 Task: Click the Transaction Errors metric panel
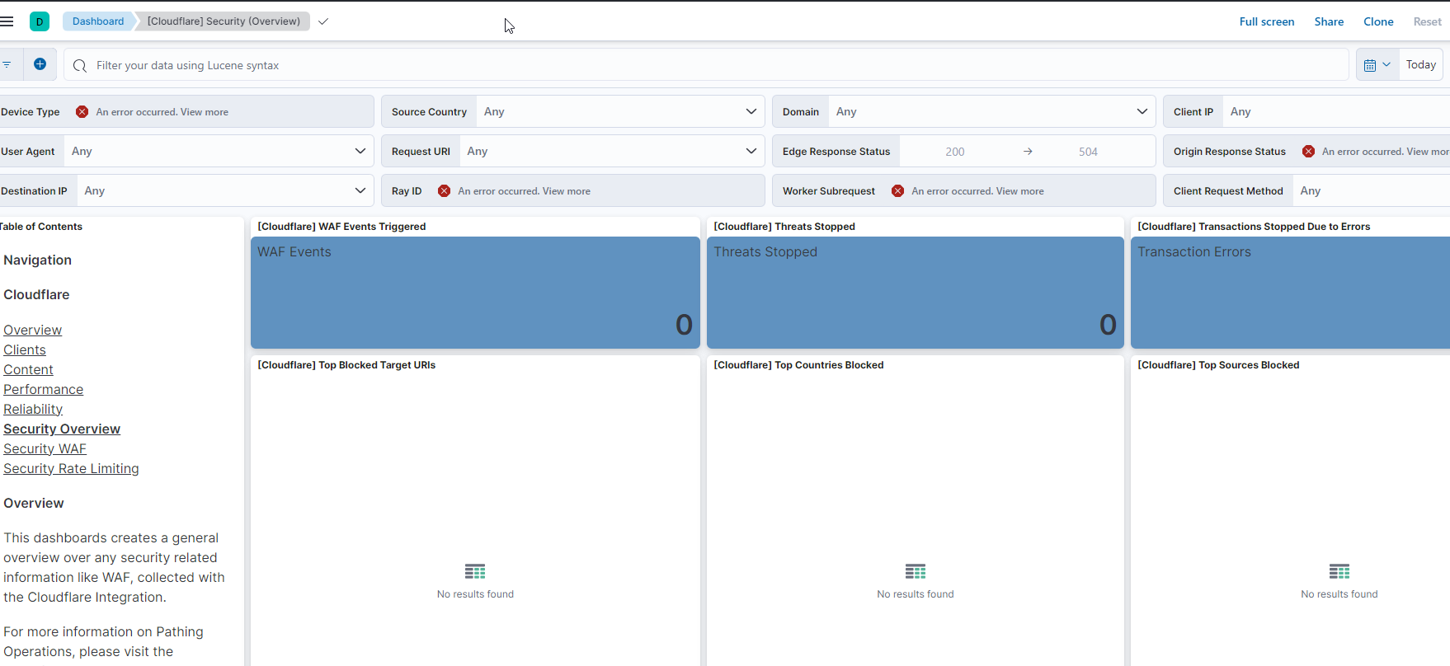pyautogui.click(x=1290, y=293)
